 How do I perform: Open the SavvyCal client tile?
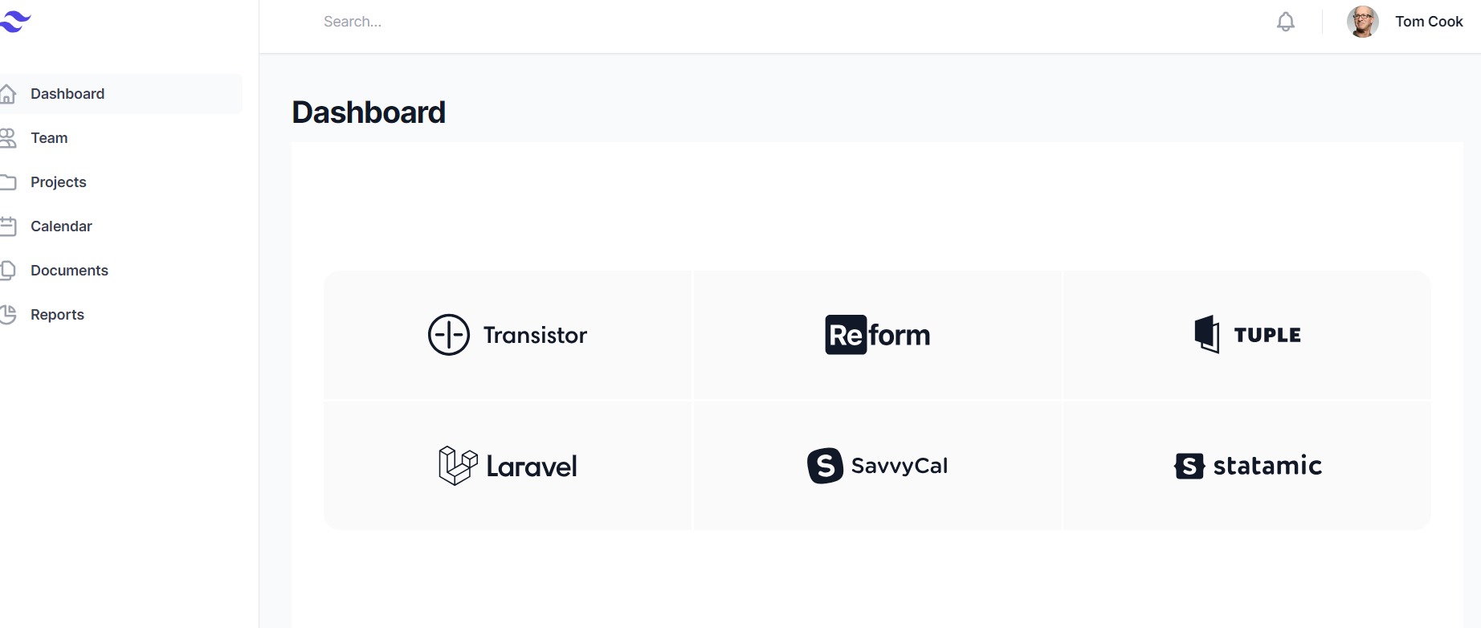pos(877,466)
